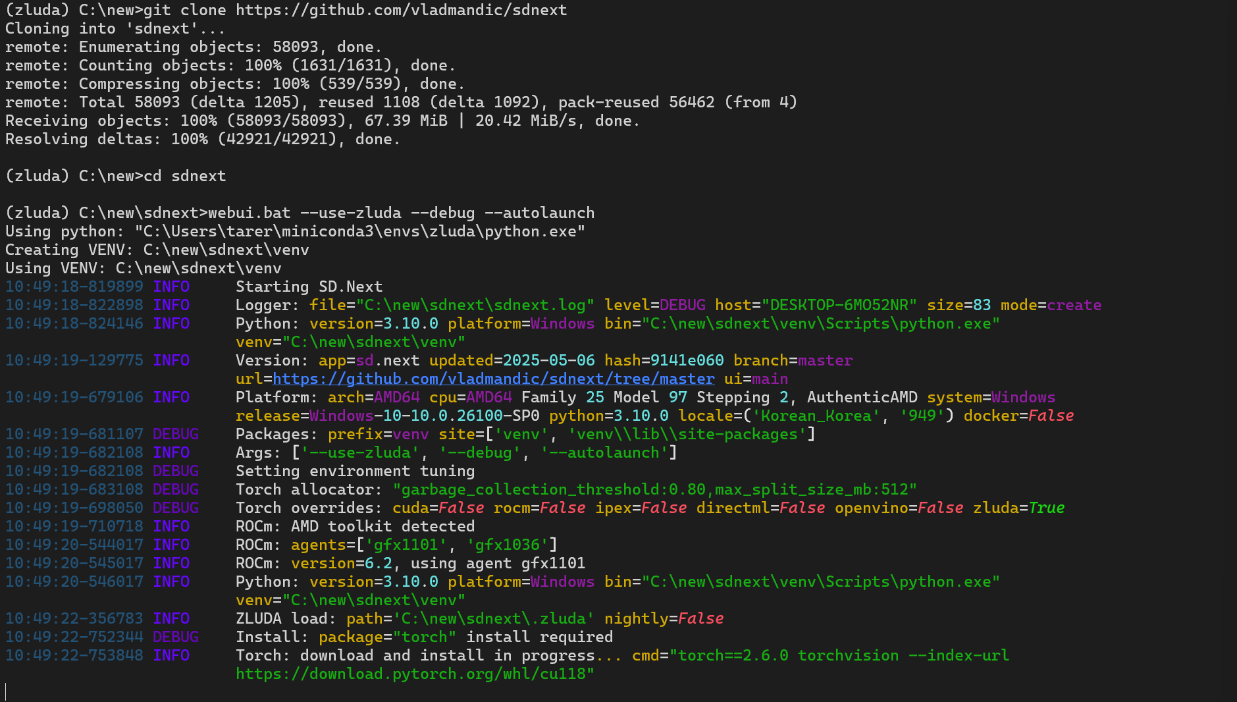
Task: Click 'remote: Enumerating objects: 58093' line
Action: pyautogui.click(x=194, y=47)
